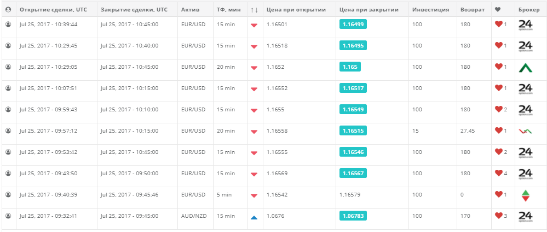Open trader profile icon in 10:39:44 row
This screenshot has width=547, height=232.
coord(8,24)
